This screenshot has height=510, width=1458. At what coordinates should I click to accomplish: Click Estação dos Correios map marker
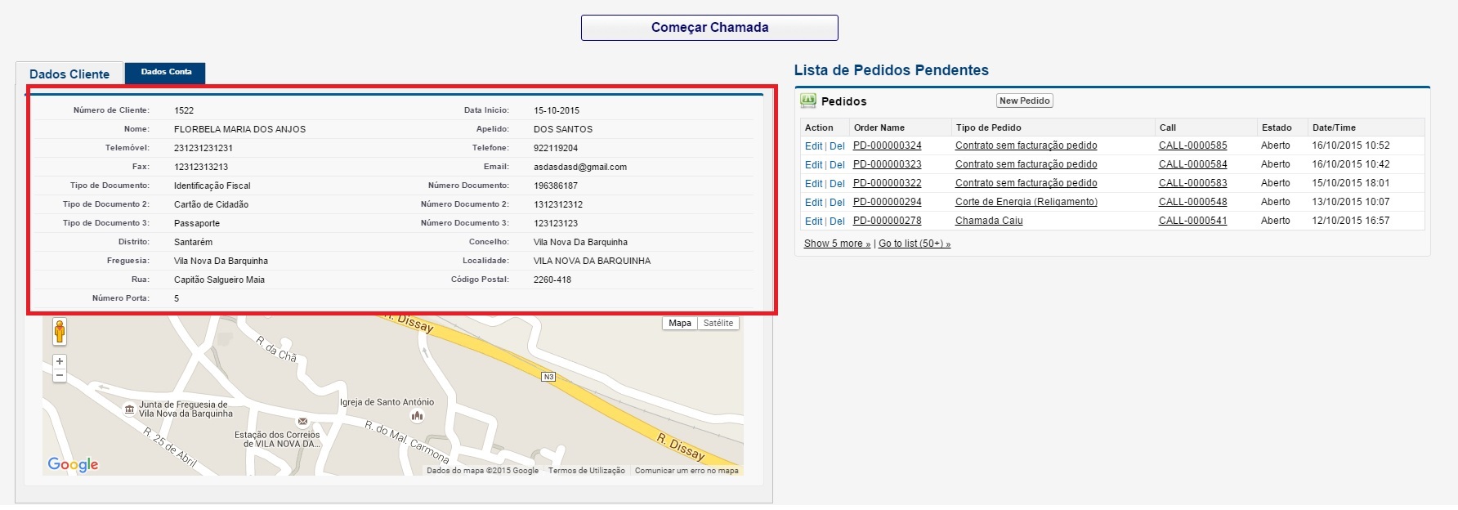[x=302, y=422]
